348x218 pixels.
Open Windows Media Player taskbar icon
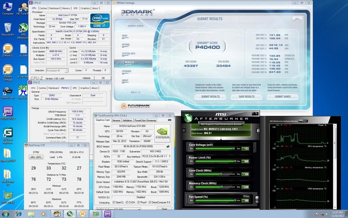(43, 214)
